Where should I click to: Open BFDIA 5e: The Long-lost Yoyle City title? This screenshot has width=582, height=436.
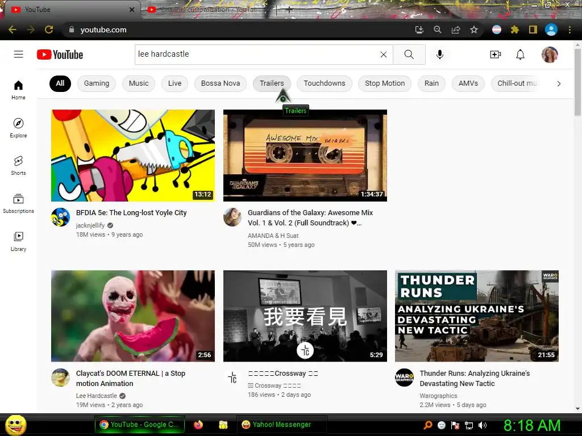click(131, 213)
